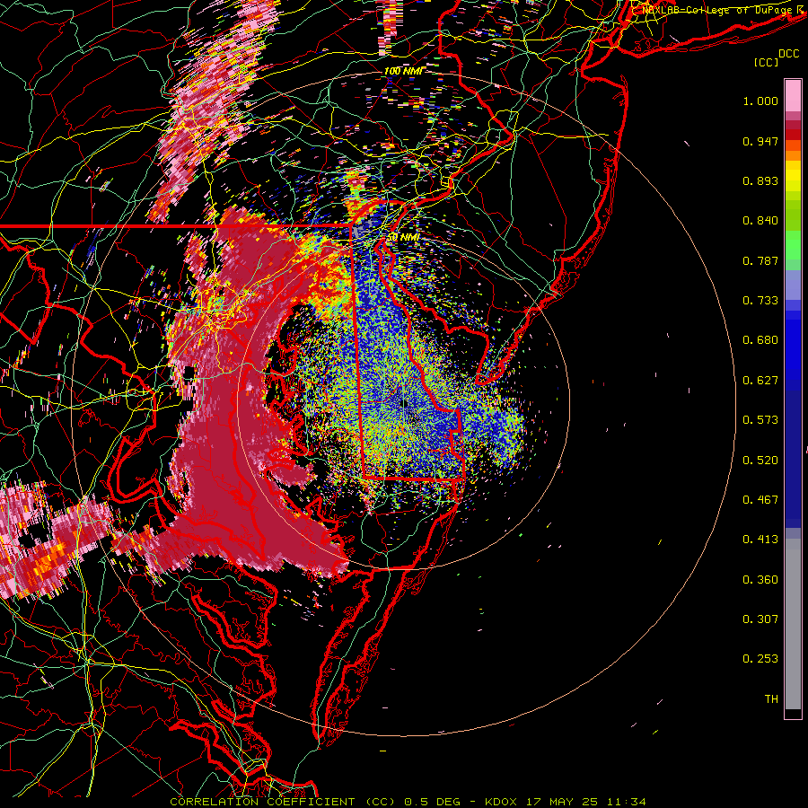
Task: Click the gray color bar segment
Action: pos(793,624)
